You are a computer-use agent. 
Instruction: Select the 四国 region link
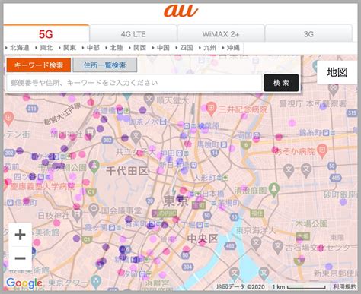point(187,48)
